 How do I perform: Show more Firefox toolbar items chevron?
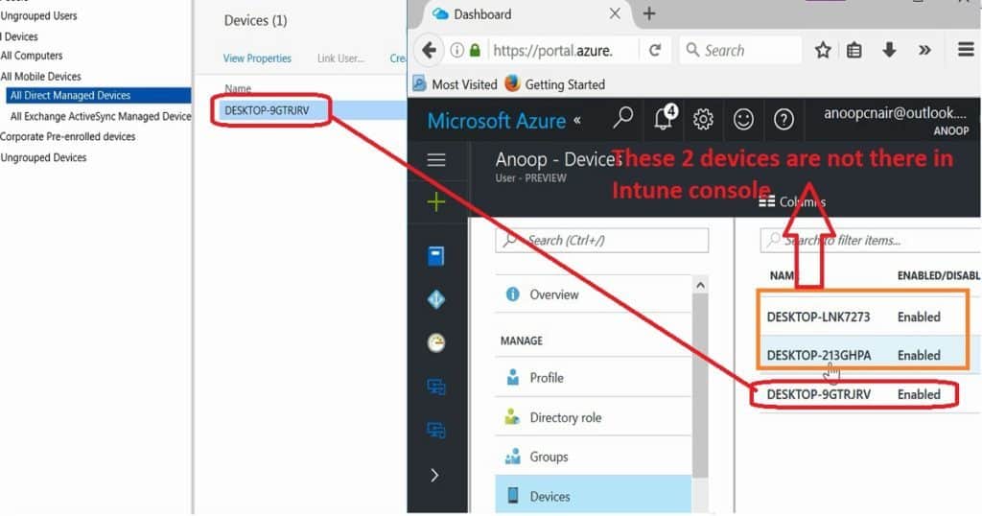(x=924, y=50)
